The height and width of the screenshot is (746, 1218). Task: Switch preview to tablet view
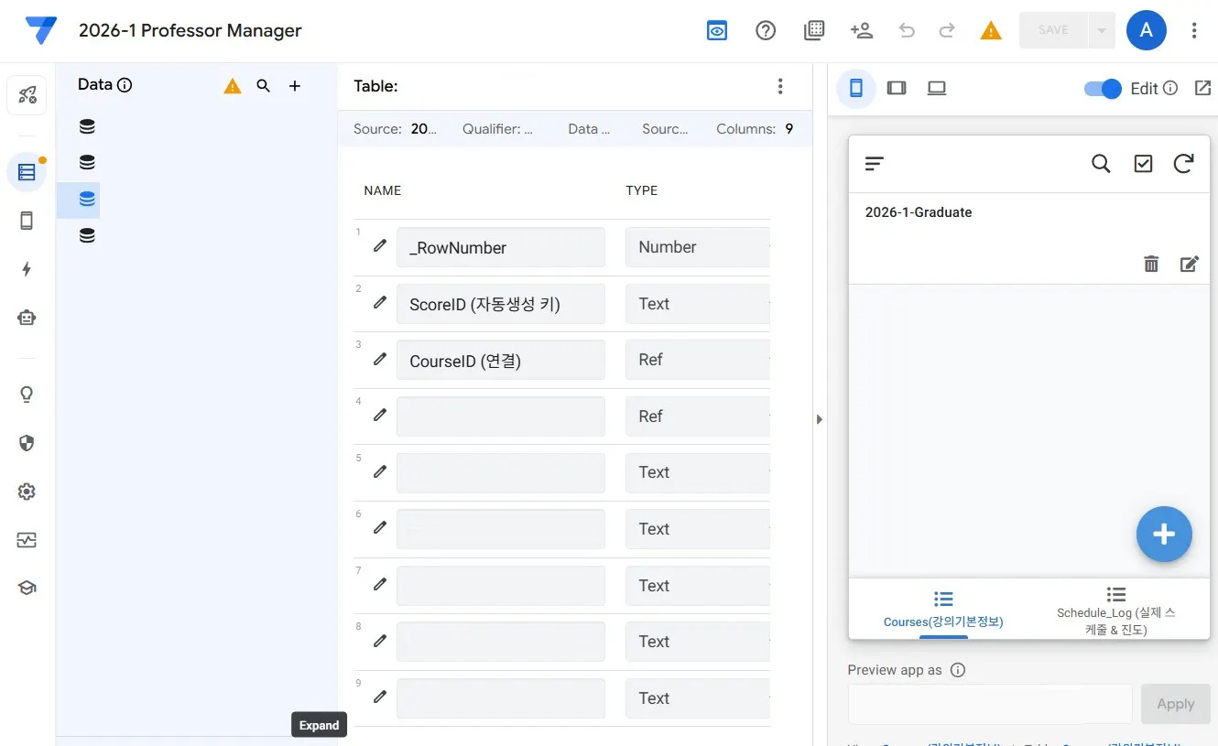point(897,87)
